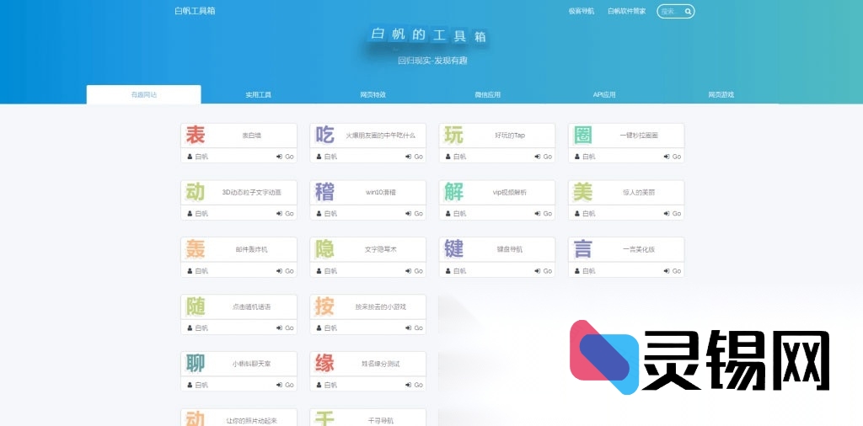Select the 按 character icon
Image resolution: width=863 pixels, height=426 pixels.
[x=324, y=306]
